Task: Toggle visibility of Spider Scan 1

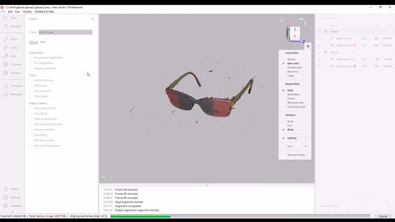Action: click(320, 38)
